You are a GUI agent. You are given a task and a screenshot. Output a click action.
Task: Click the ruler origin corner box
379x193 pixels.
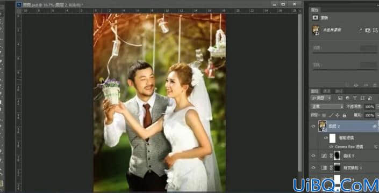(x=19, y=11)
